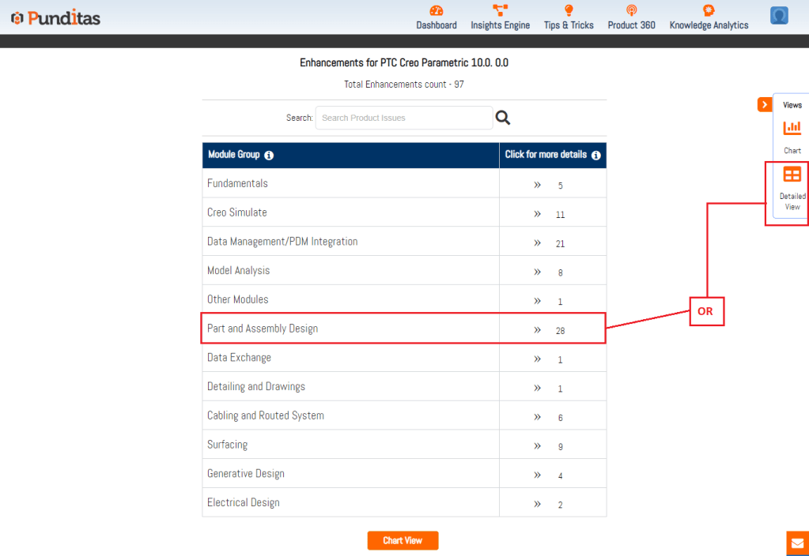This screenshot has height=556, width=809.
Task: Click the magnifying glass search icon
Action: (503, 118)
